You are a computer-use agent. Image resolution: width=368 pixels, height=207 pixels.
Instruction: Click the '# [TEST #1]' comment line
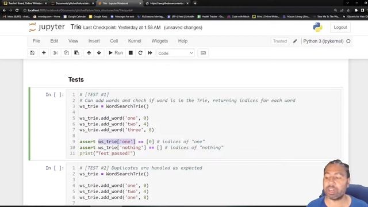94,94
